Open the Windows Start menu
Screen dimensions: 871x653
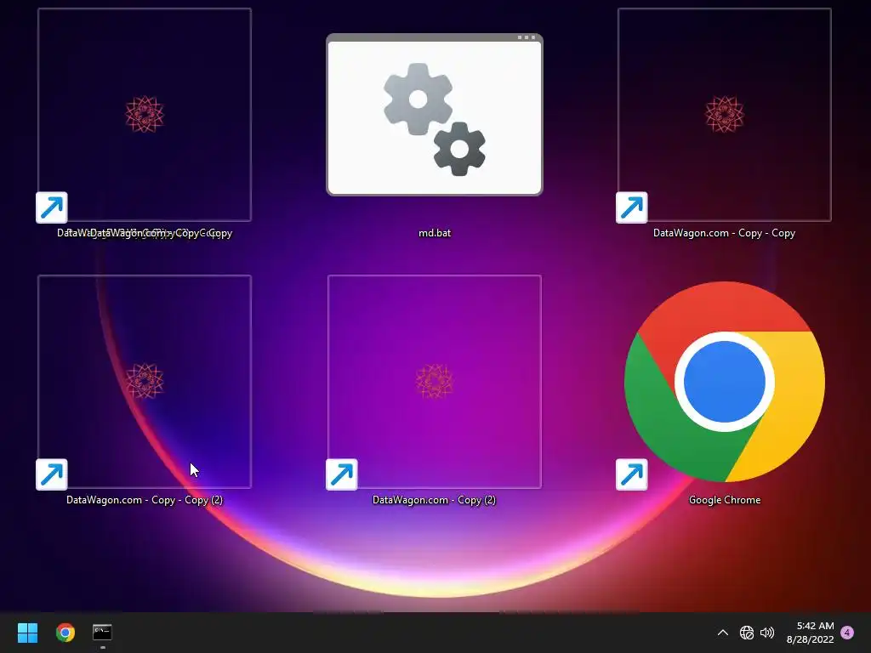coord(27,633)
